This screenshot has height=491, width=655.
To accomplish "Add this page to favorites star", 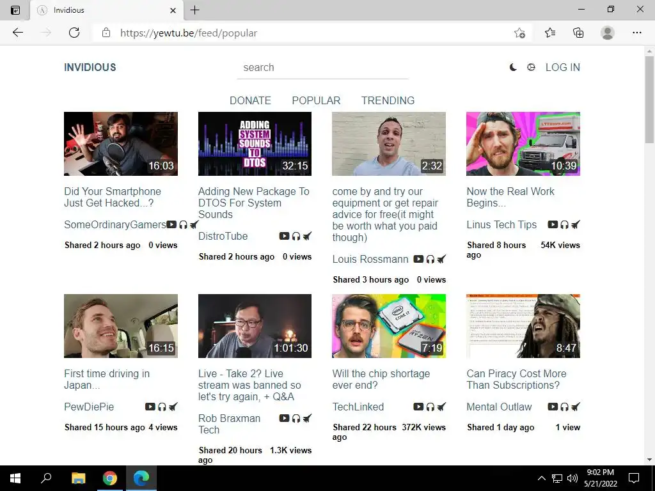I will pyautogui.click(x=519, y=33).
